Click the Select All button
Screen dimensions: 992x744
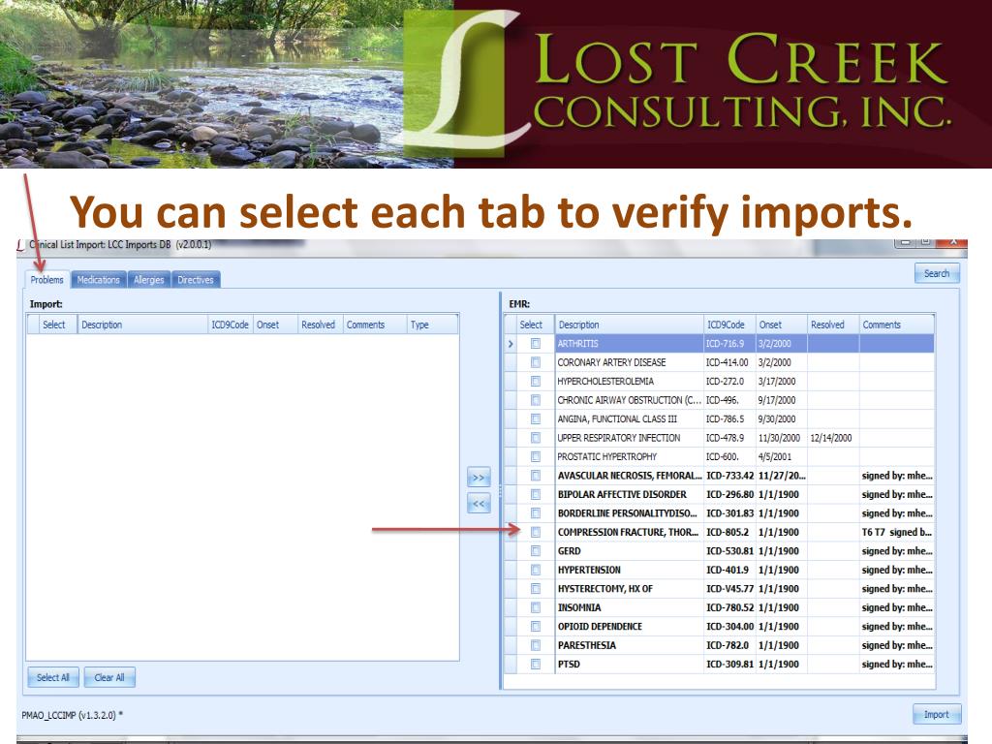tap(53, 677)
